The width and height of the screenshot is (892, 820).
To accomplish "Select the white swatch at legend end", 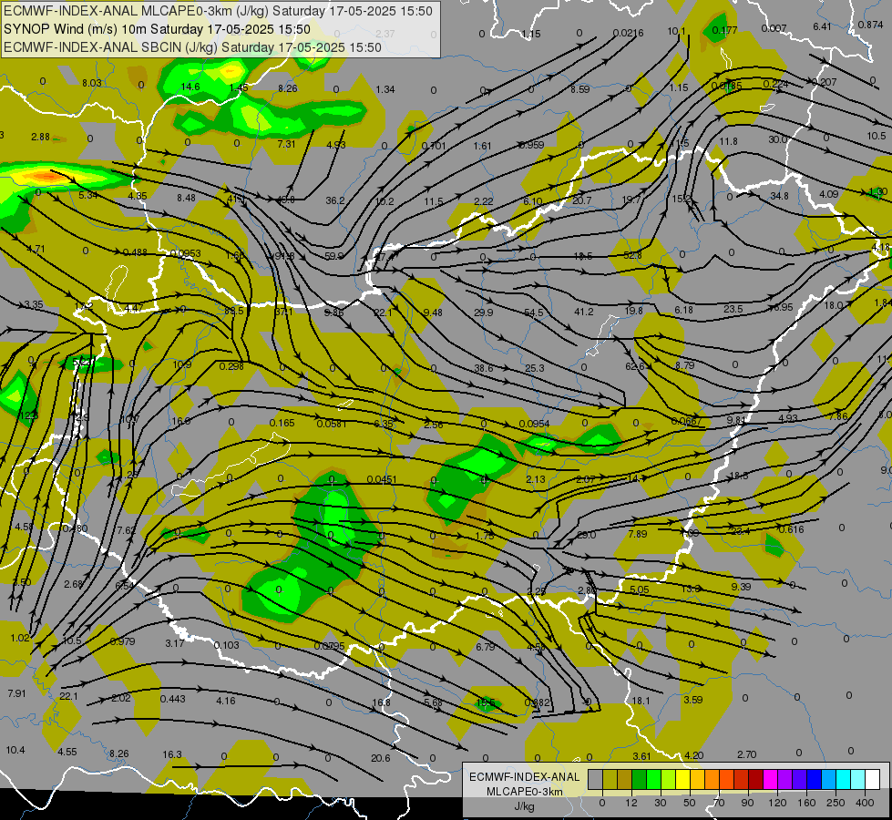I will [872, 780].
